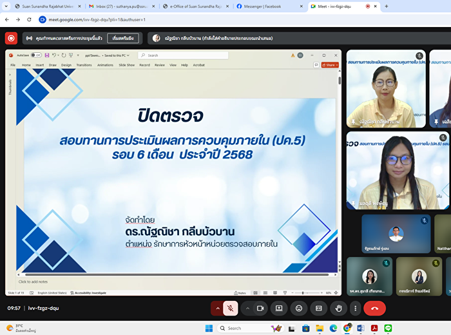The width and height of the screenshot is (451, 335).
Task: Toggle Notes pane in PowerPoint status bar
Action: [240, 293]
